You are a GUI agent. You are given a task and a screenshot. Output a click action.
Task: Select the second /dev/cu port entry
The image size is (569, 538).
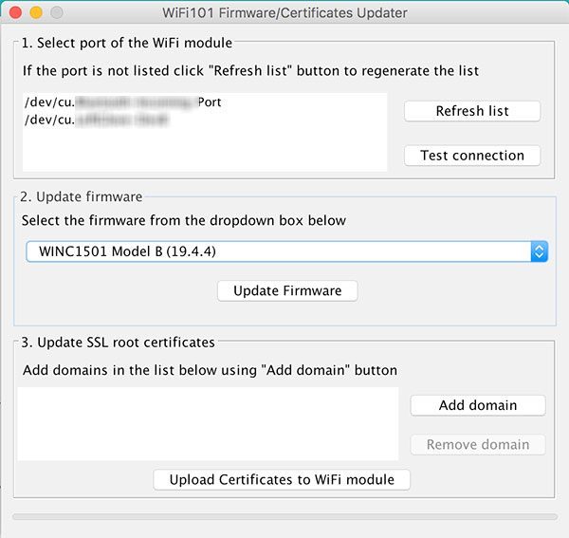[97, 120]
